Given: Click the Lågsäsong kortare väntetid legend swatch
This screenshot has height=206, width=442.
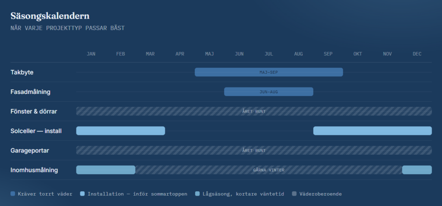Looking at the screenshot, I should point(197,194).
